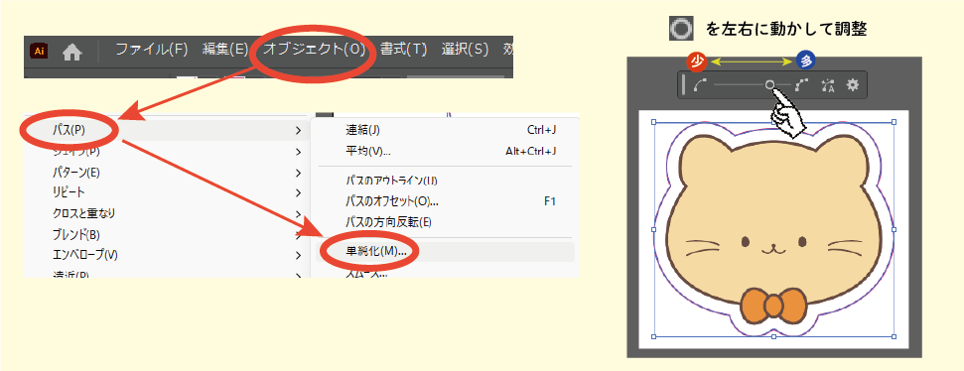This screenshot has height=371, width=964.
Task: Click the maximum anchor points icon
Action: click(x=802, y=85)
